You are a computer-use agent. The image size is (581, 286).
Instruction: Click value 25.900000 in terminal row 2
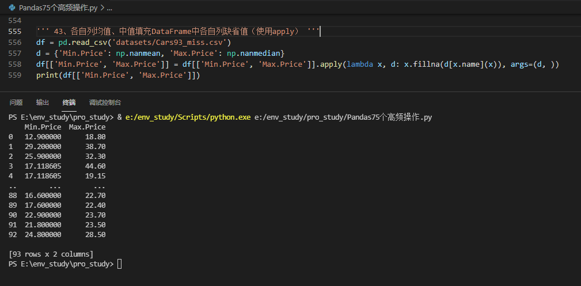[43, 157]
